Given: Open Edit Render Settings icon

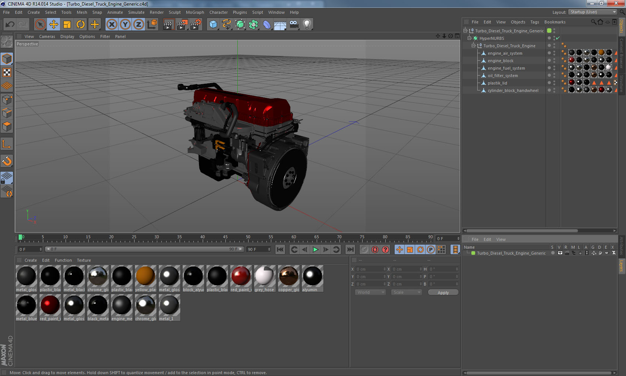Looking at the screenshot, I should (196, 25).
